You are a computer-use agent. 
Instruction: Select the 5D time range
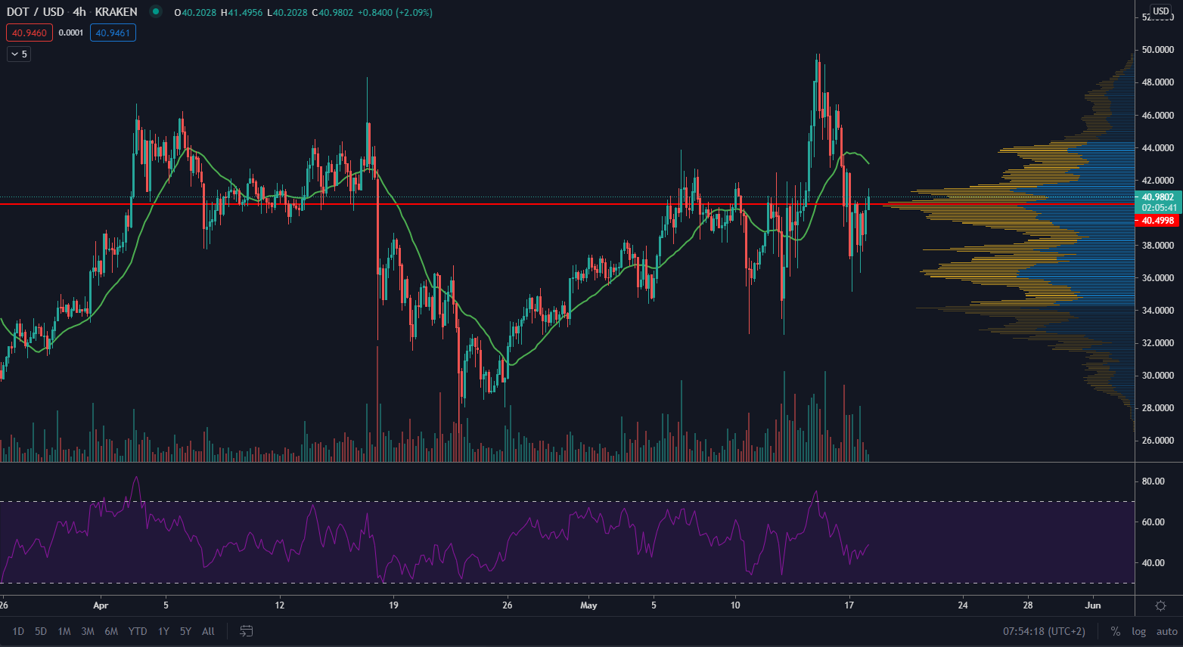coord(41,631)
